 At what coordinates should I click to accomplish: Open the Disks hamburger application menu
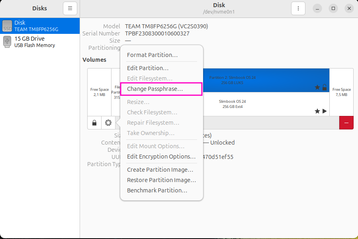tap(70, 8)
